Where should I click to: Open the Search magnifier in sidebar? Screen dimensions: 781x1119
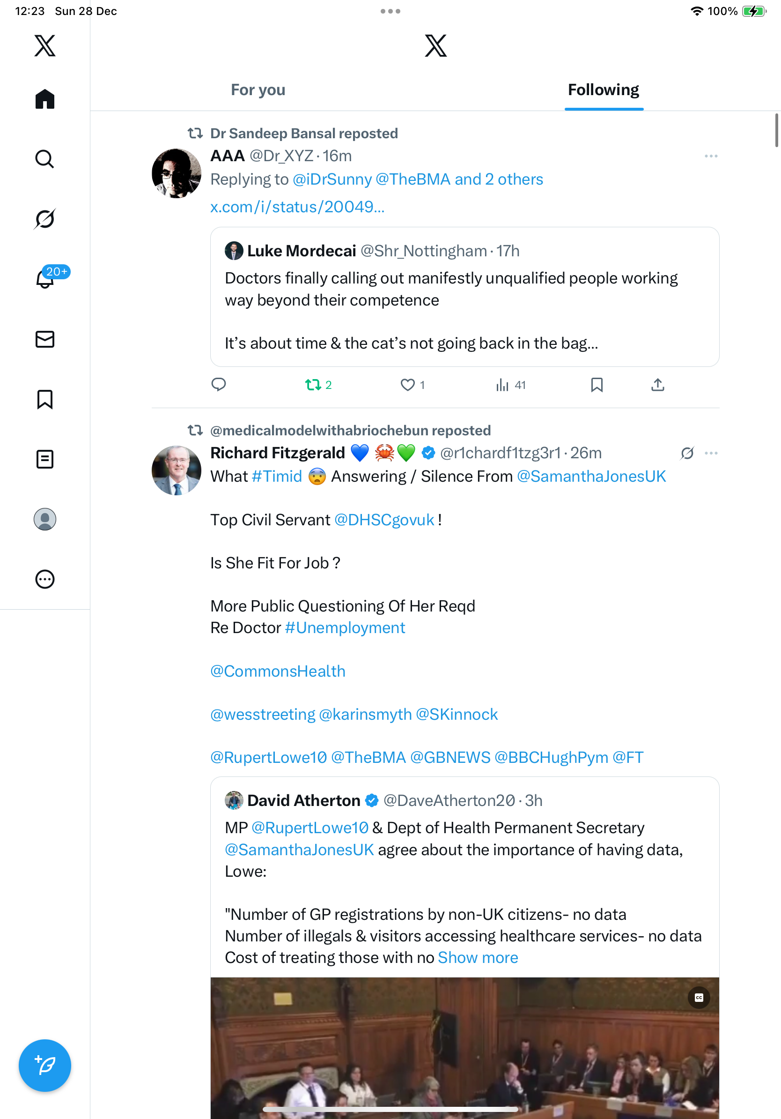(45, 159)
